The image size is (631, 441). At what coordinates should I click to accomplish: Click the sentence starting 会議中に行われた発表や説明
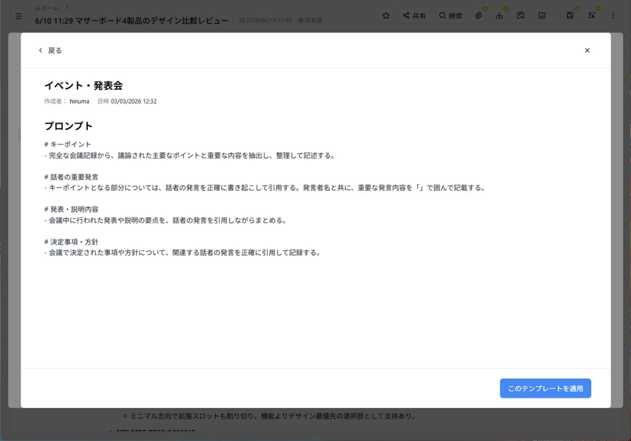165,220
